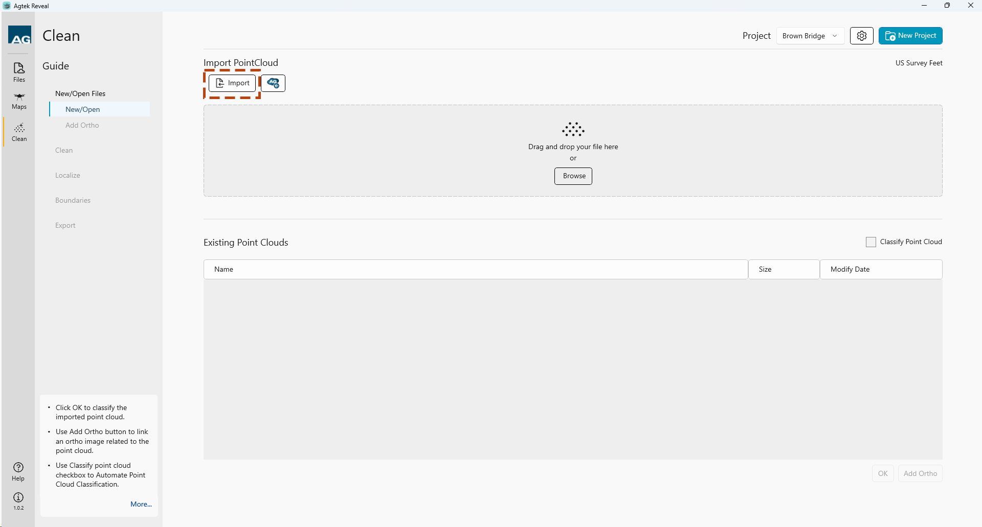The image size is (982, 527).
Task: Click Browse to choose a file
Action: [x=573, y=176]
